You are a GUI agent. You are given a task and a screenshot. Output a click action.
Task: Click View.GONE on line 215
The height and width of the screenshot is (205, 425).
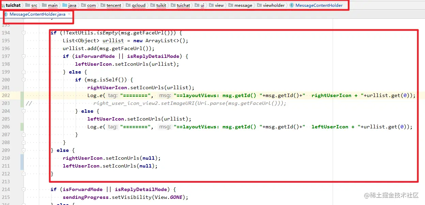click(169, 197)
